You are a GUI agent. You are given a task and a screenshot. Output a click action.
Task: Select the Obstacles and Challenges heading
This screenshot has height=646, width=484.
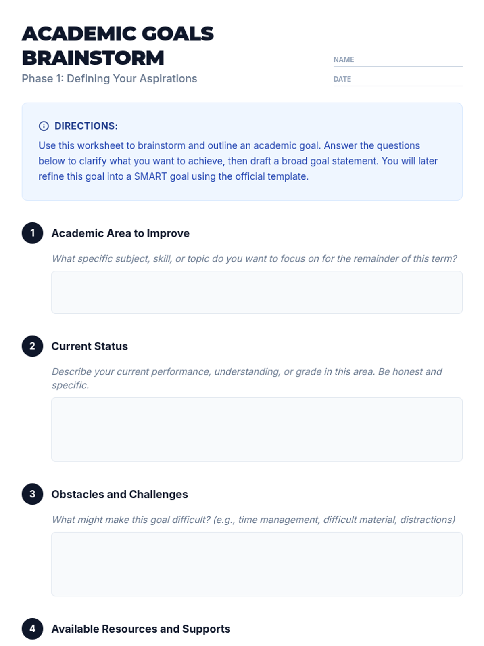[119, 495]
